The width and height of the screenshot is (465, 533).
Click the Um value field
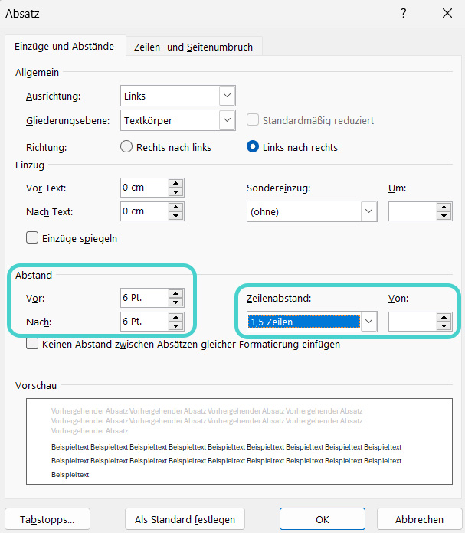[413, 211]
